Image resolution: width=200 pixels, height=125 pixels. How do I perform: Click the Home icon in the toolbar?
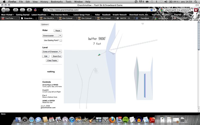point(29,10)
